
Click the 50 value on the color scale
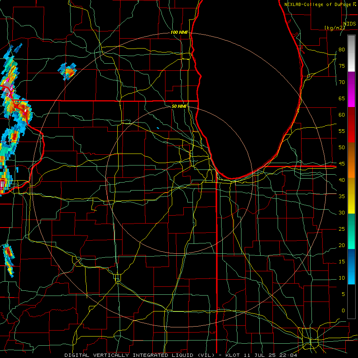[x=342, y=147]
